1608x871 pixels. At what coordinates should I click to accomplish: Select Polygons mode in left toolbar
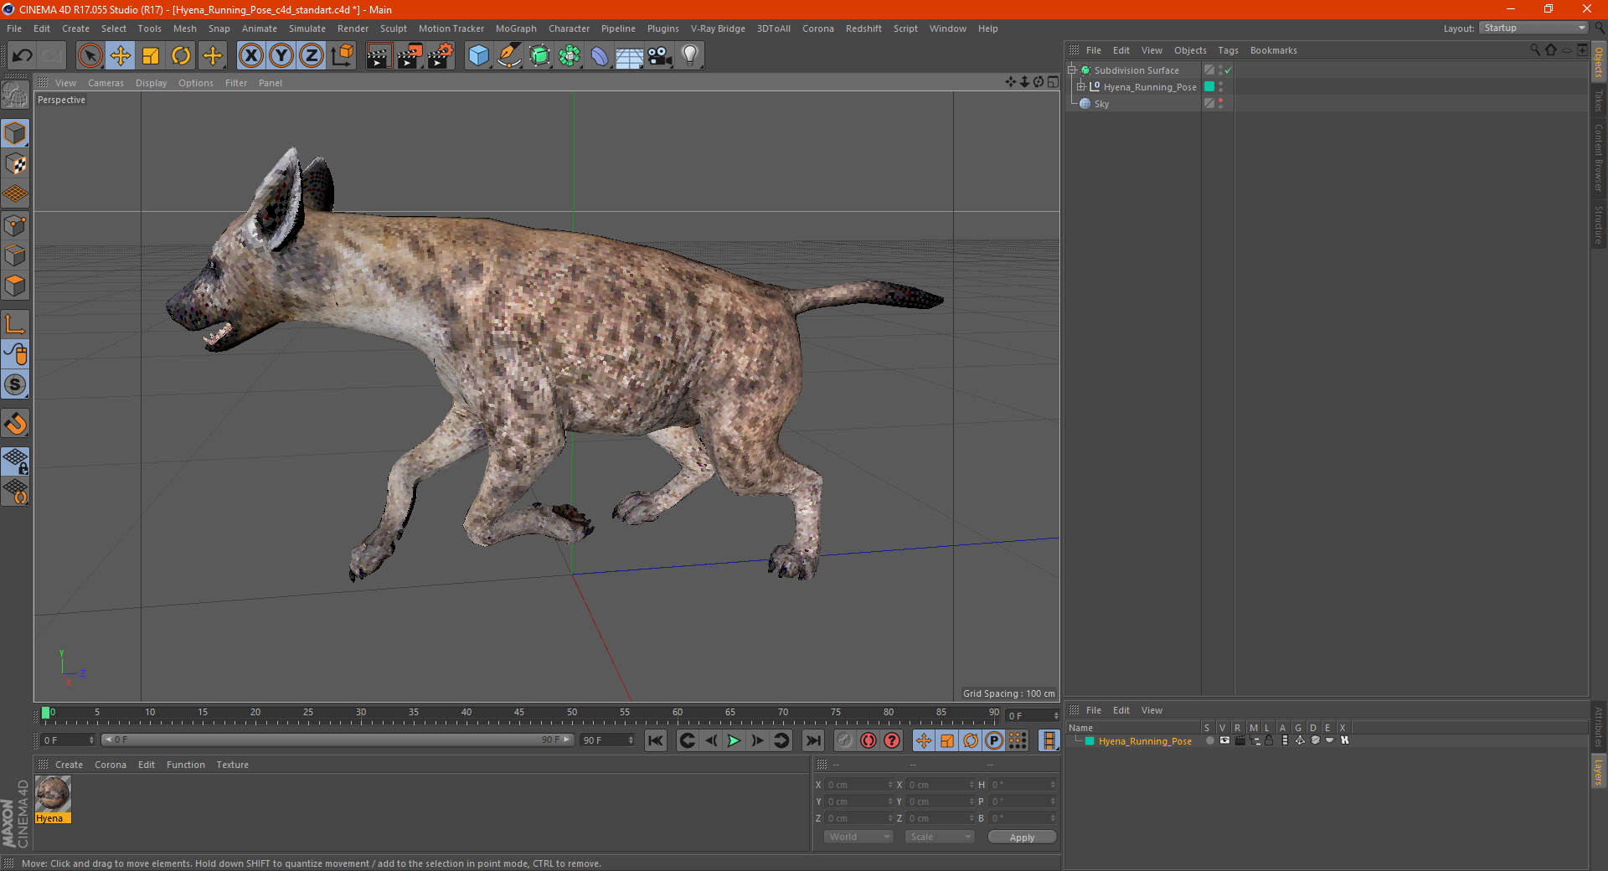[15, 286]
